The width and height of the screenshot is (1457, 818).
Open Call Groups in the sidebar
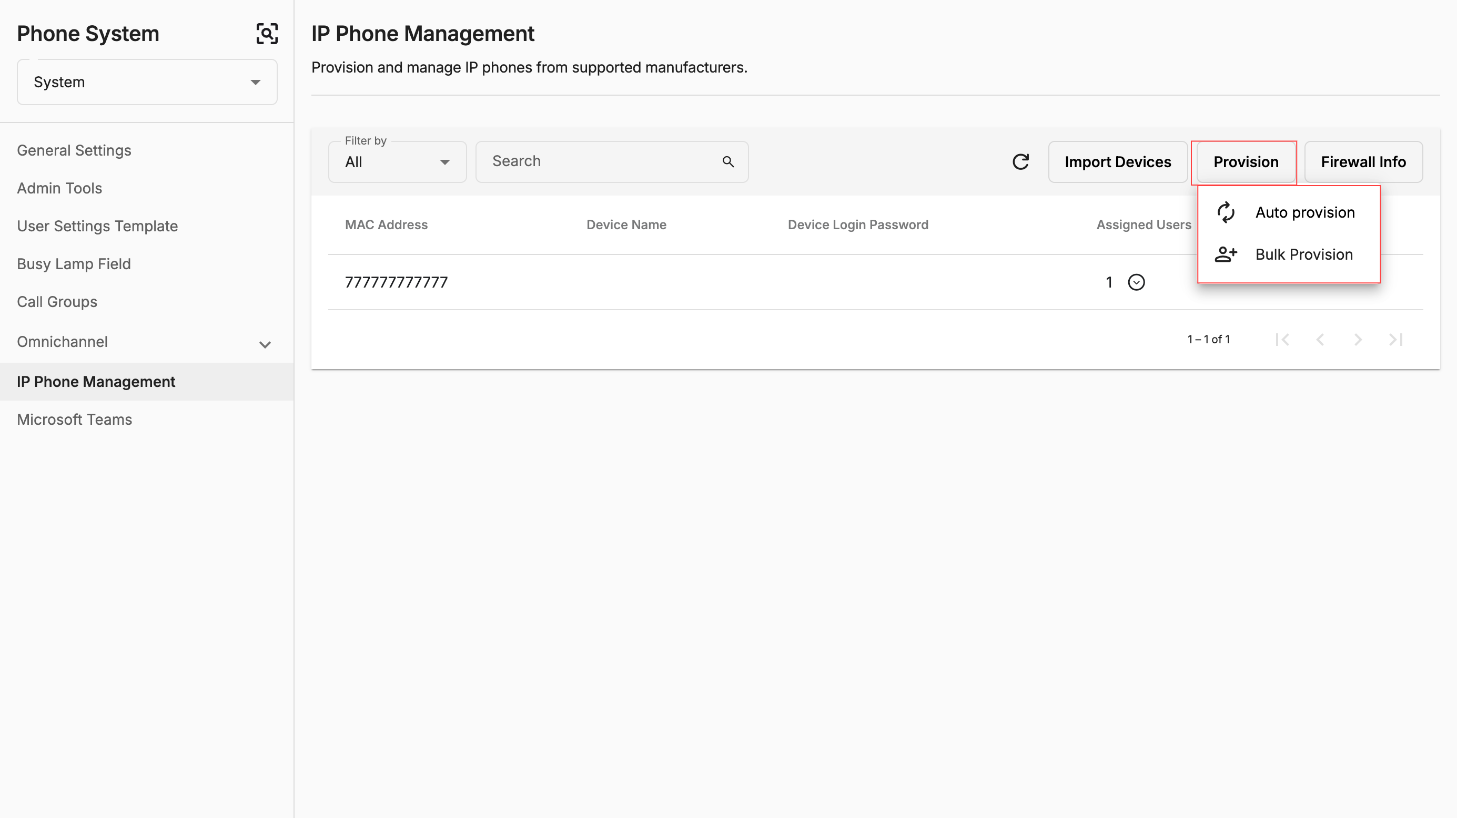57,302
